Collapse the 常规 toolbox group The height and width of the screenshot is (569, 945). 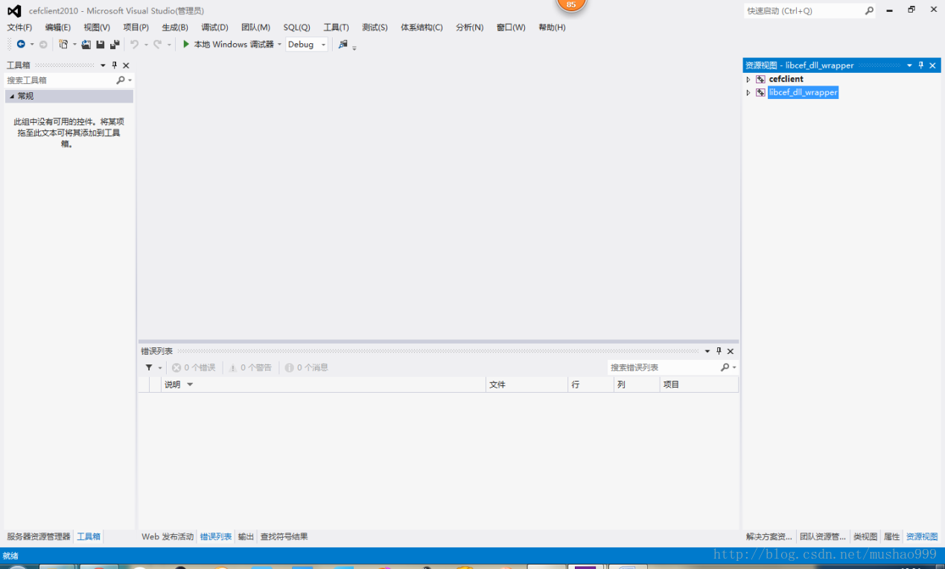[12, 96]
